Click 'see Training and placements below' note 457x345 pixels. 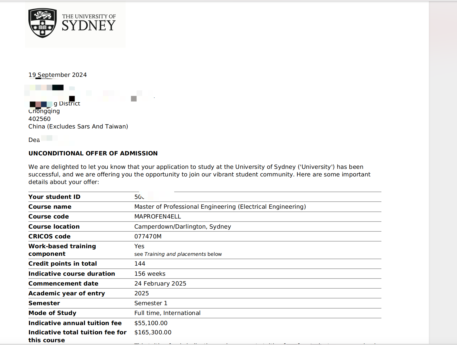pos(178,254)
